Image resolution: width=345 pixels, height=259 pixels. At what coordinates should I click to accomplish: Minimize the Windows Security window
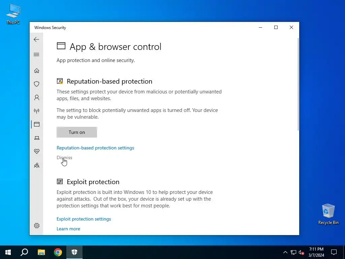point(260,27)
